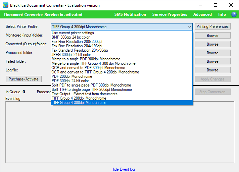Choose "TIFF Group 4 200dpi Monochrome" entry
Screen dimensions: 239x172
pyautogui.click(x=79, y=98)
